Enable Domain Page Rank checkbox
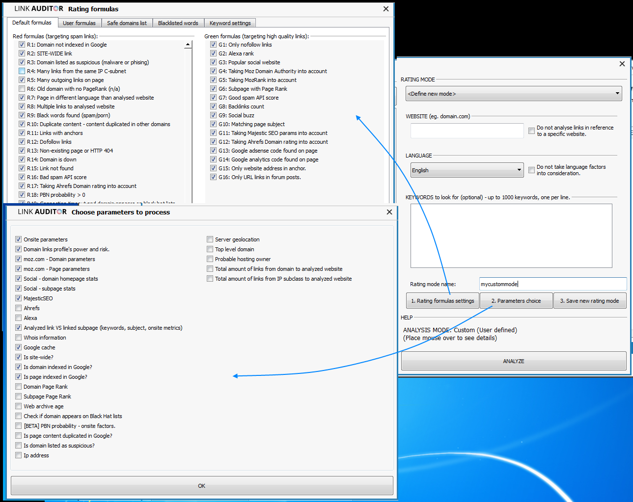The image size is (633, 502). coord(18,387)
